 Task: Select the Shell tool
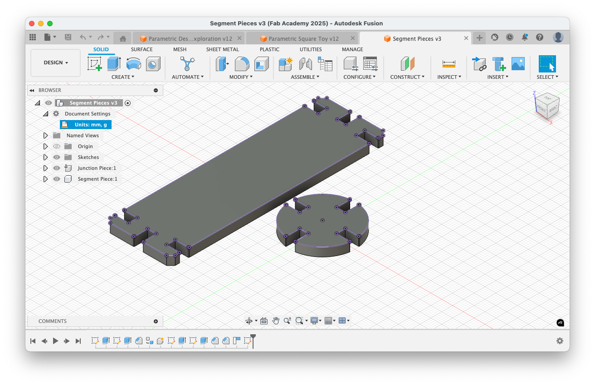[262, 64]
